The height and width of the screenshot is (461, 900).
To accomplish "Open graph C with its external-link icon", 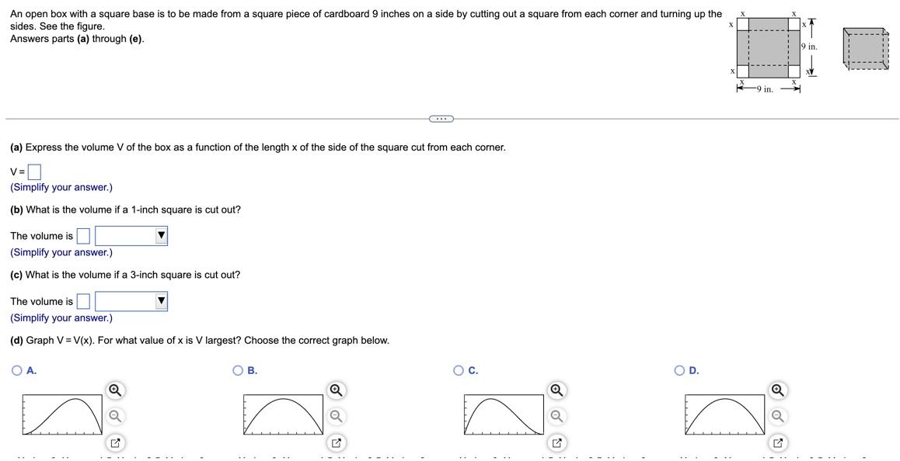I will pos(556,441).
